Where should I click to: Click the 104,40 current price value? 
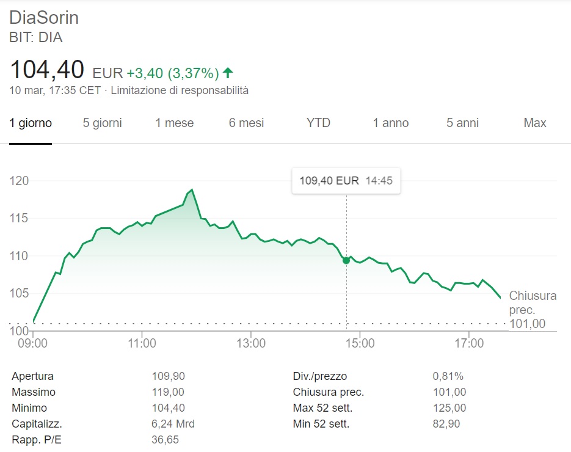click(x=47, y=70)
